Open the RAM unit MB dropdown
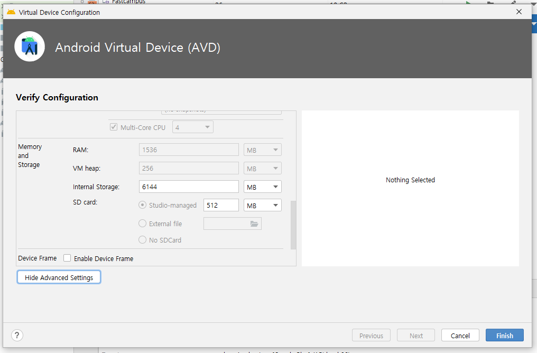 [263, 150]
